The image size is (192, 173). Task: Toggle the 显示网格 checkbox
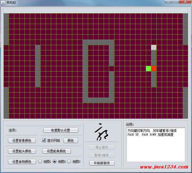point(44,141)
